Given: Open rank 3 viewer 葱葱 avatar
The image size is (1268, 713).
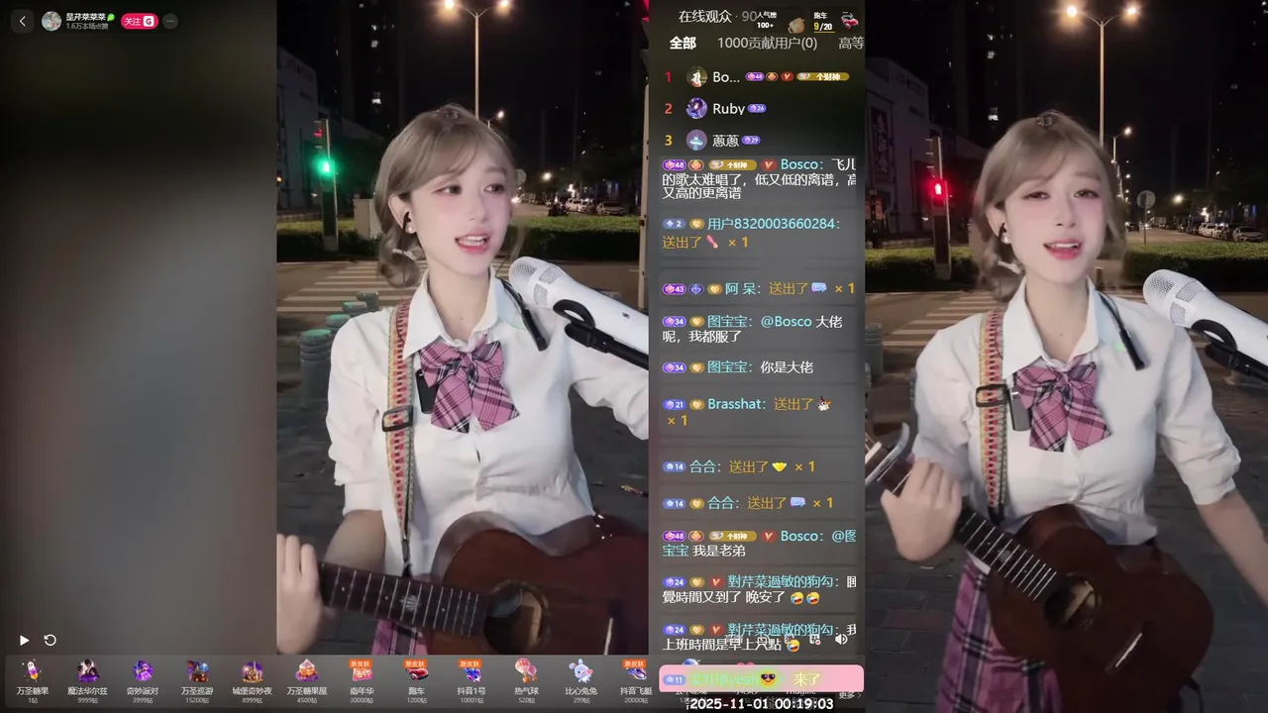Looking at the screenshot, I should coord(697,141).
